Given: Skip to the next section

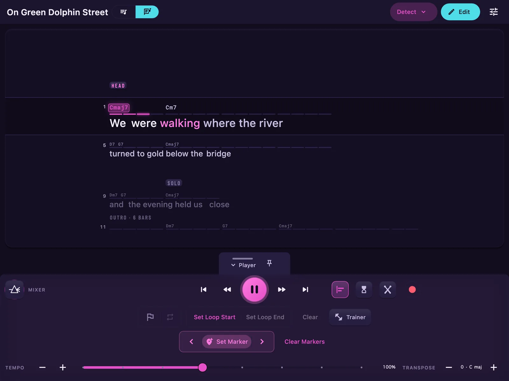Looking at the screenshot, I should [x=305, y=290].
